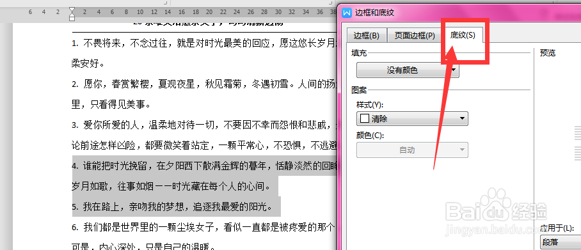Click the 边框和底纹 dialog title text

tap(374, 13)
